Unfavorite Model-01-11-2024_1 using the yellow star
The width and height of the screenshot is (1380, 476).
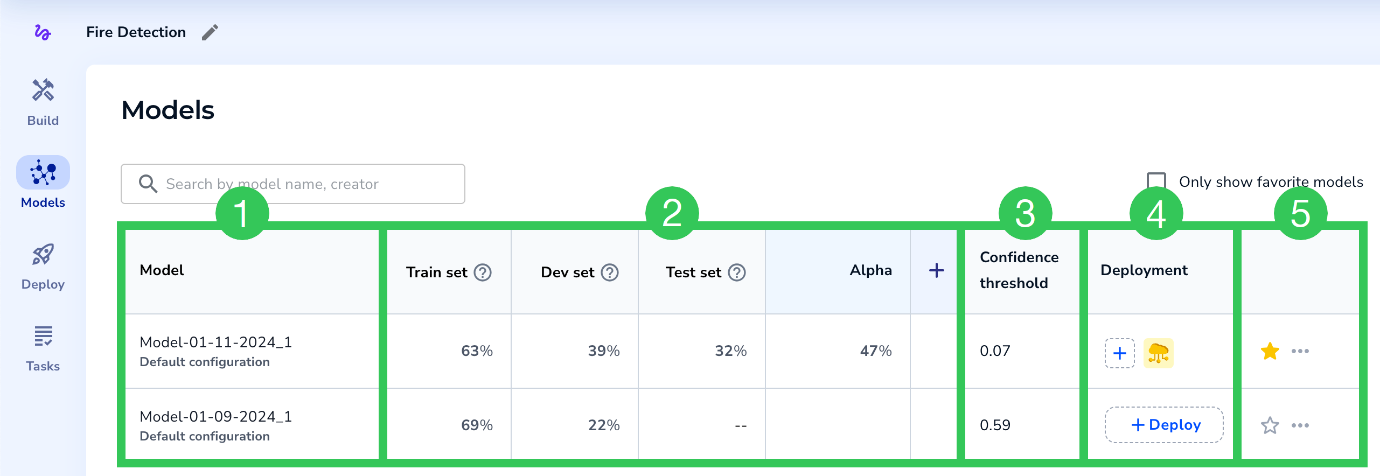[1270, 351]
